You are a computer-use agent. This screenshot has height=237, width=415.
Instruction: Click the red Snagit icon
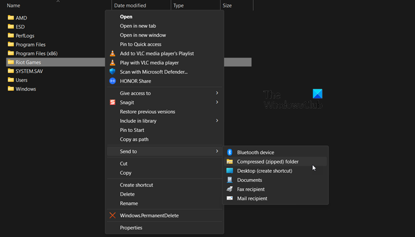click(113, 103)
